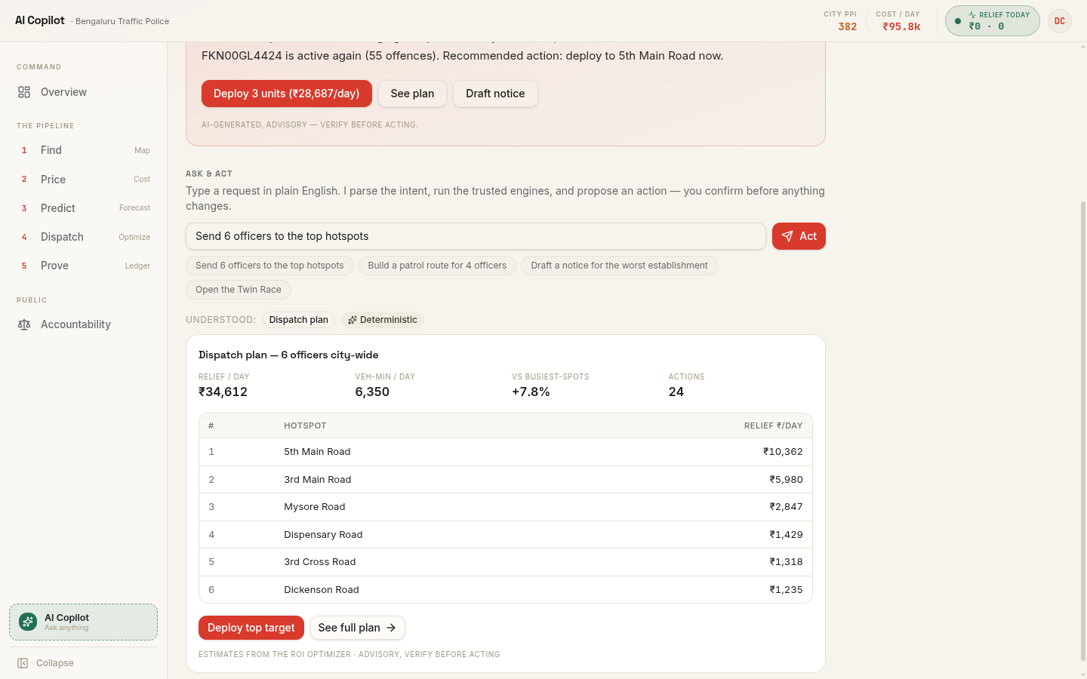The width and height of the screenshot is (1087, 679).
Task: Click the Collapse sidebar icon
Action: [x=23, y=663]
